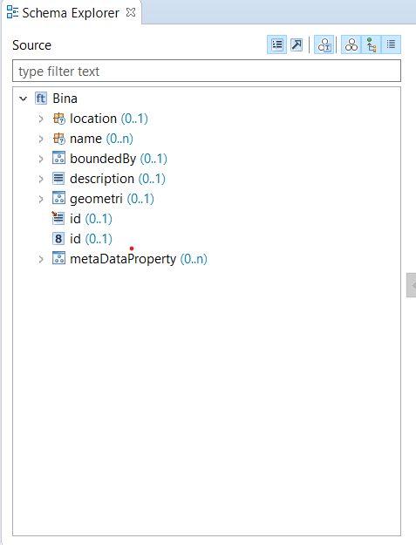Select the location (0..1) row
Screen dimensions: 416x545
pyautogui.click(x=109, y=119)
